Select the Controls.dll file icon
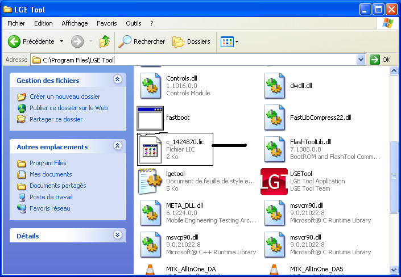This screenshot has height=277, width=401. (x=151, y=86)
